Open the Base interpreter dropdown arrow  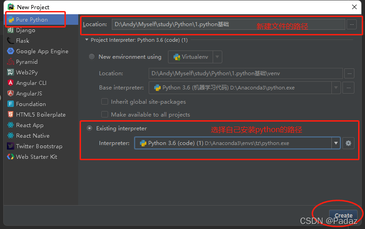point(336,88)
